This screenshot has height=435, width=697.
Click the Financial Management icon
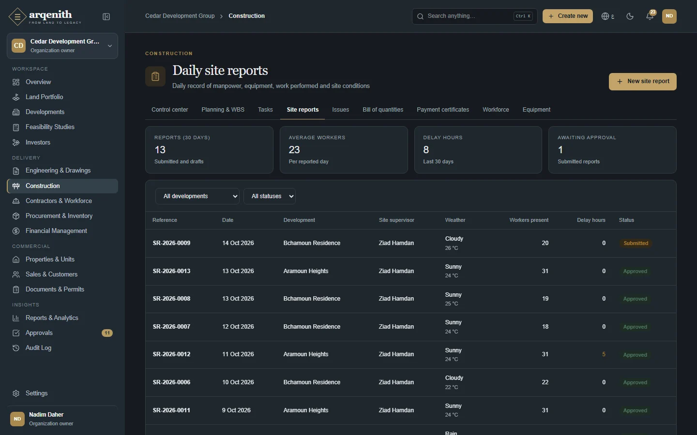[16, 231]
